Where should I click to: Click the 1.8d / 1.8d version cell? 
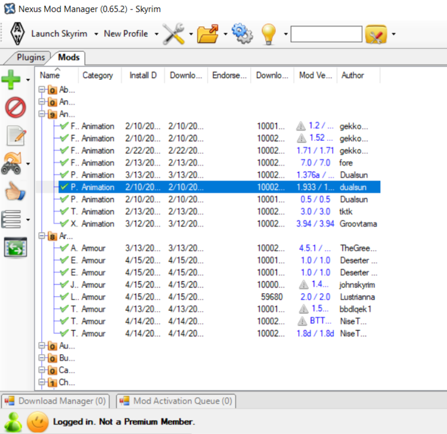pyautogui.click(x=315, y=333)
